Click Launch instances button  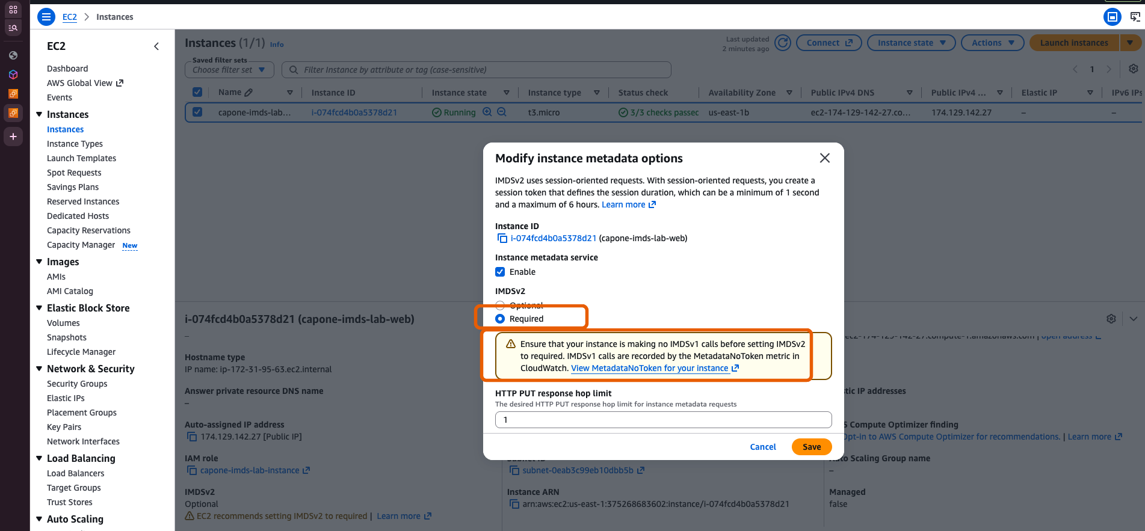1074,43
